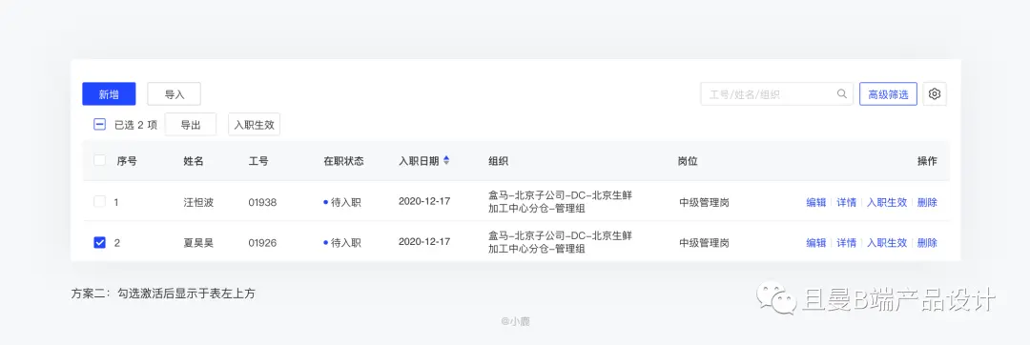Image resolution: width=1030 pixels, height=345 pixels.
Task: Click 中级管理岗 in 夏昊昊 row
Action: [704, 243]
